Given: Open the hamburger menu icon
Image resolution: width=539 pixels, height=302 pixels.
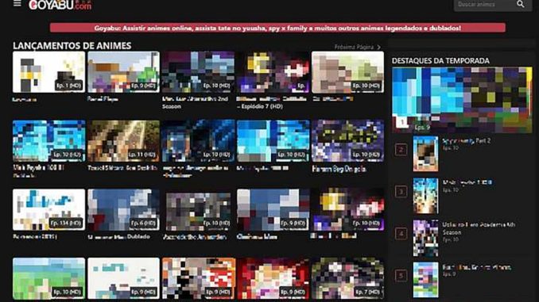Looking at the screenshot, I should (x=17, y=3).
